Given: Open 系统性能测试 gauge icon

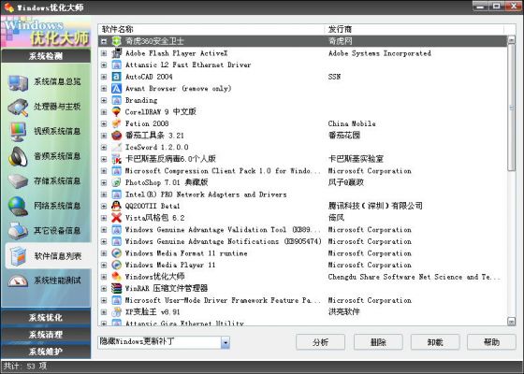Looking at the screenshot, I should click(18, 280).
